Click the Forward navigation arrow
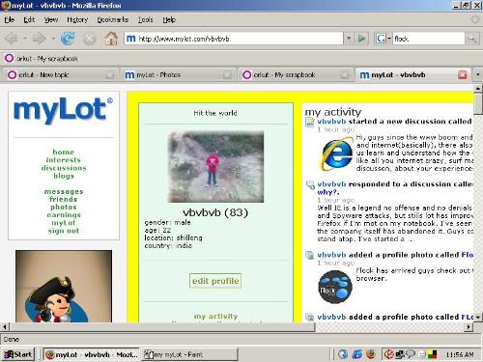This screenshot has height=362, width=483. point(40,39)
